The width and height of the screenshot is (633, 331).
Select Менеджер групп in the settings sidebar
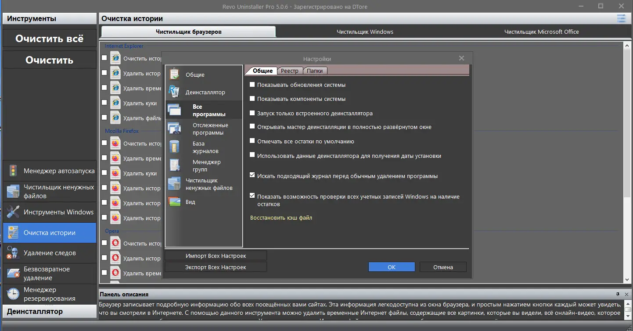(204, 166)
